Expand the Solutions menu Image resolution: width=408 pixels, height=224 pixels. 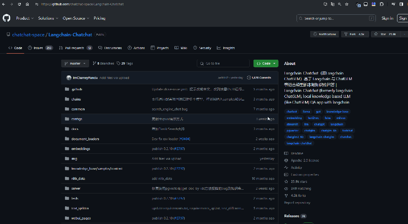point(48,18)
